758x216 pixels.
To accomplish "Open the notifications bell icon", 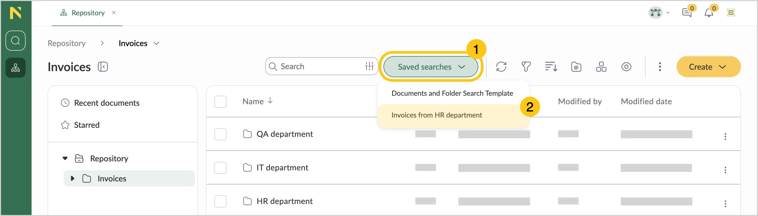I will (709, 13).
